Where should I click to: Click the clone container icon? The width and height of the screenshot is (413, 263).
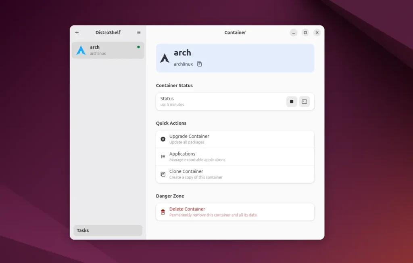163,174
